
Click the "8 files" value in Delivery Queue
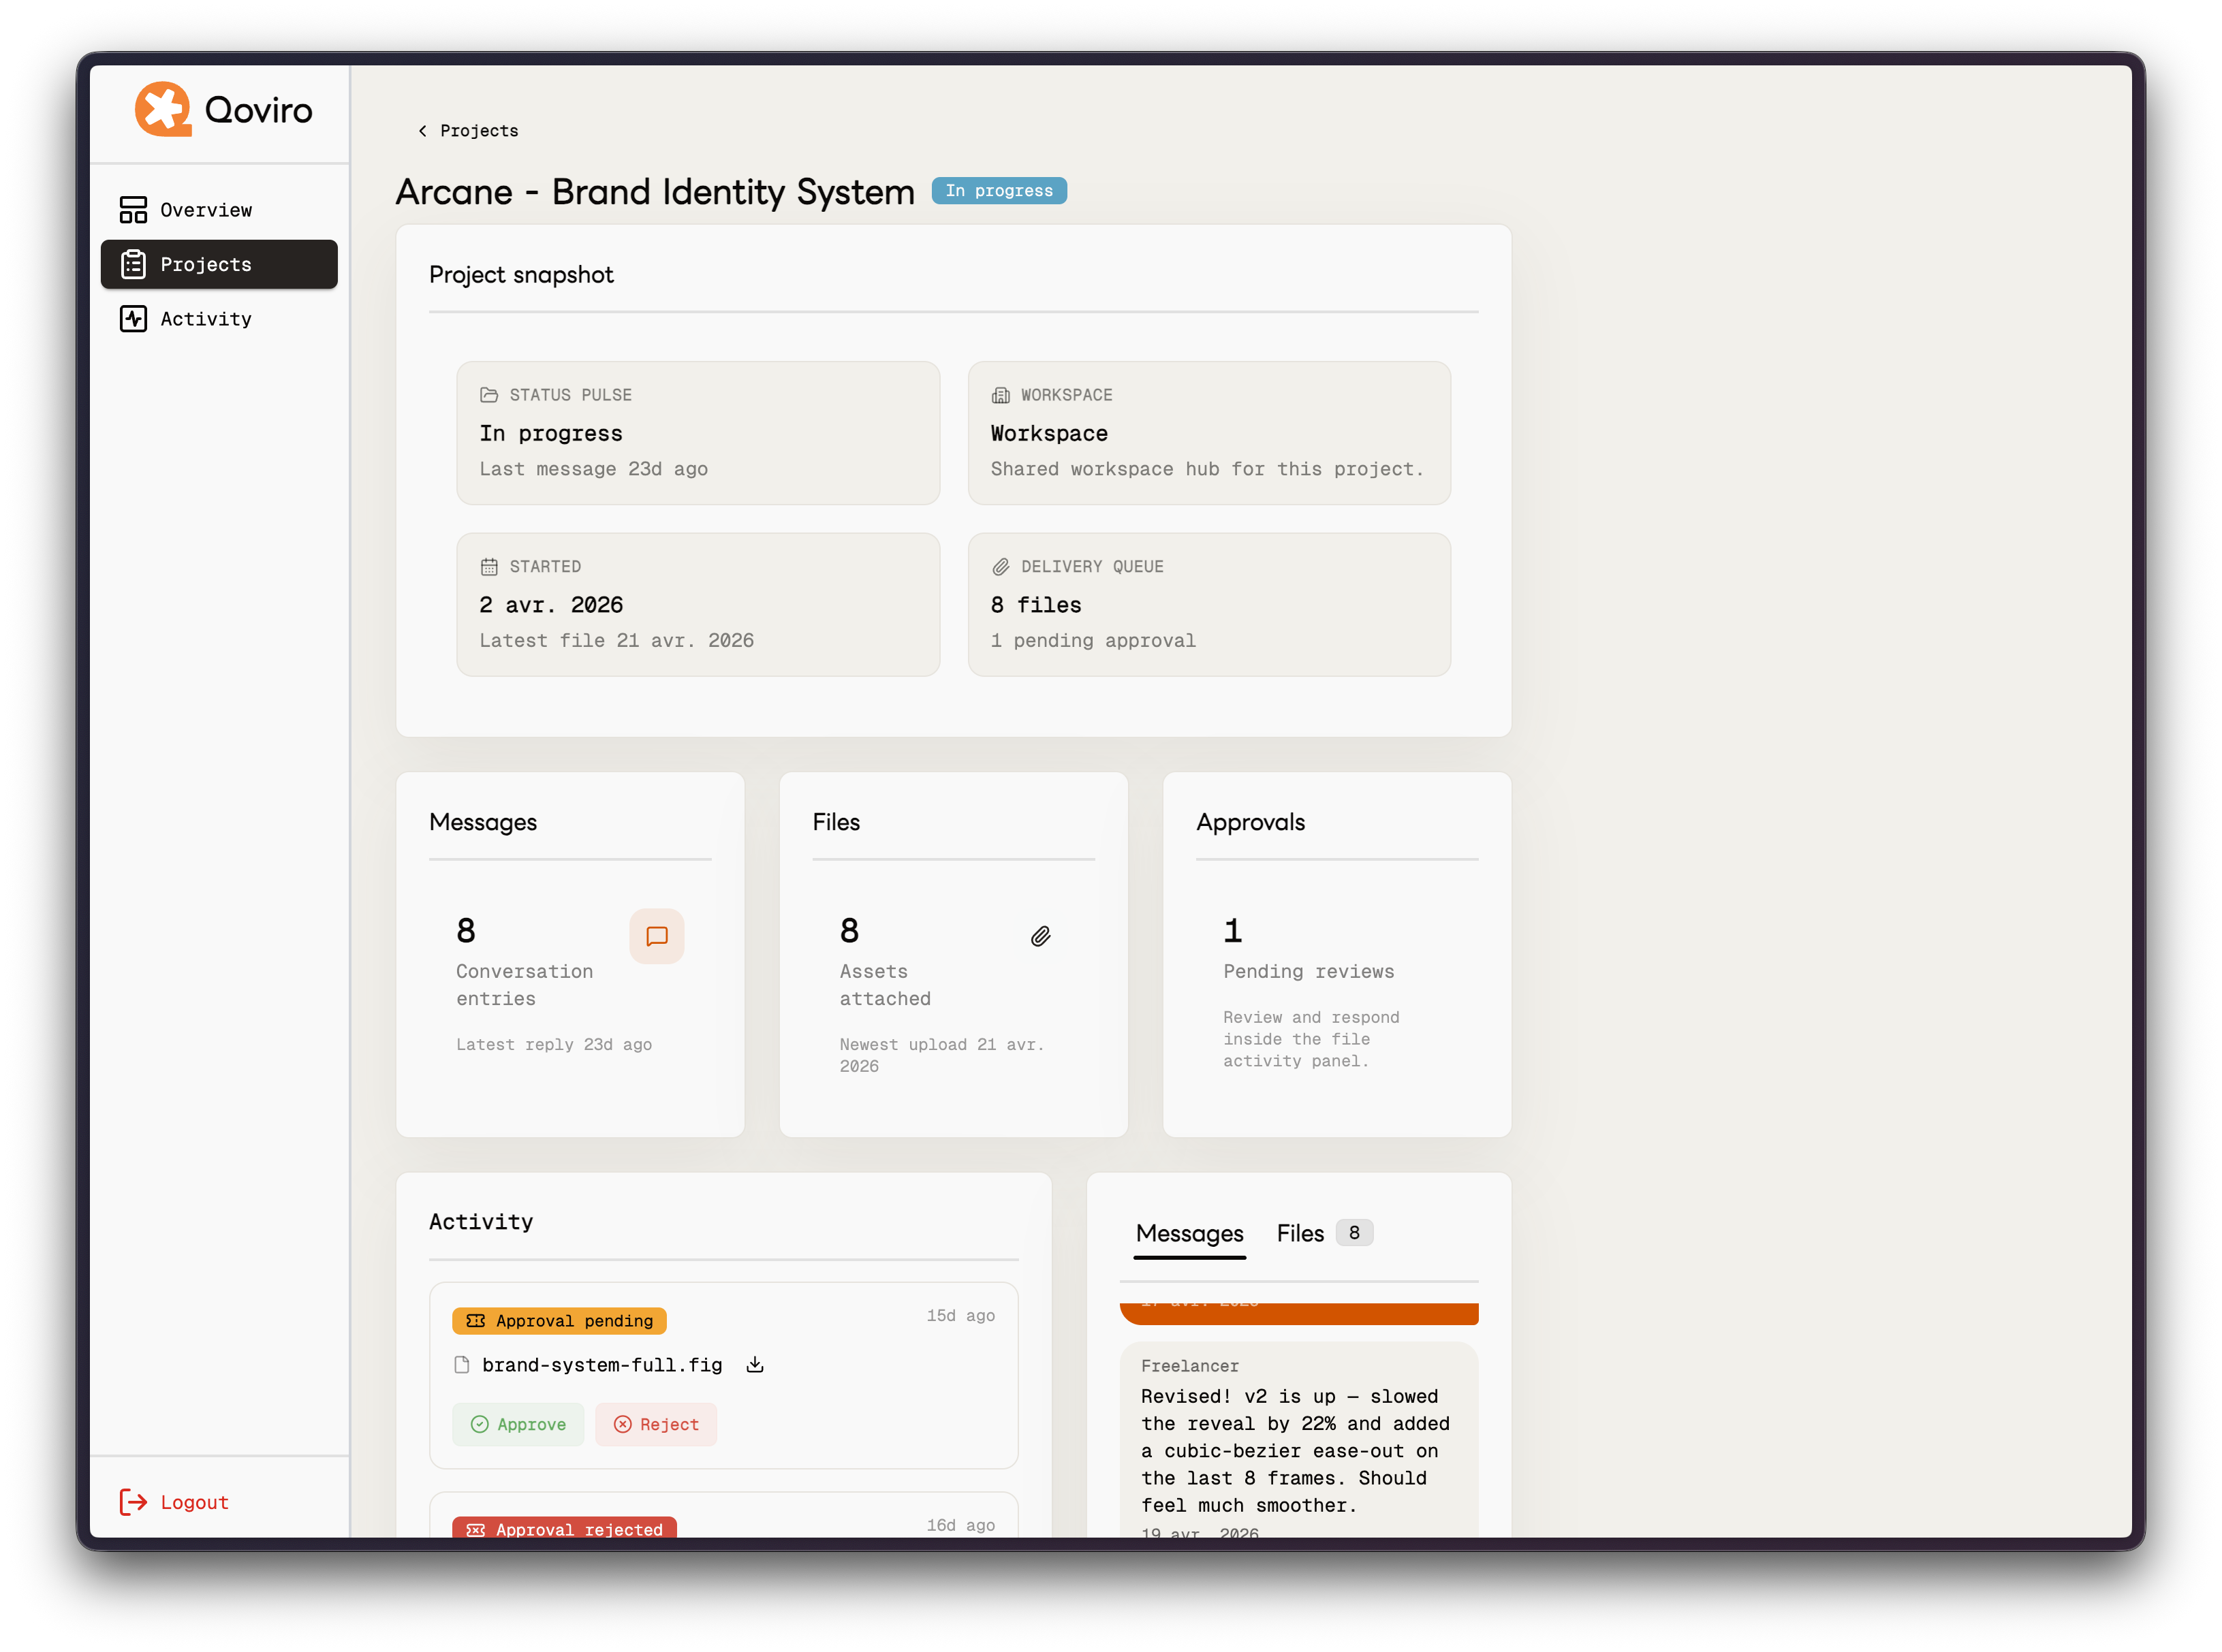coord(1035,605)
